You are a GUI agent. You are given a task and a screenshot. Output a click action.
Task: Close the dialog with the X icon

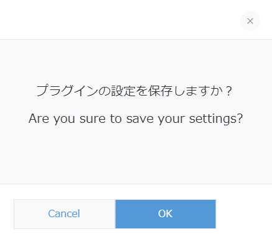[250, 21]
